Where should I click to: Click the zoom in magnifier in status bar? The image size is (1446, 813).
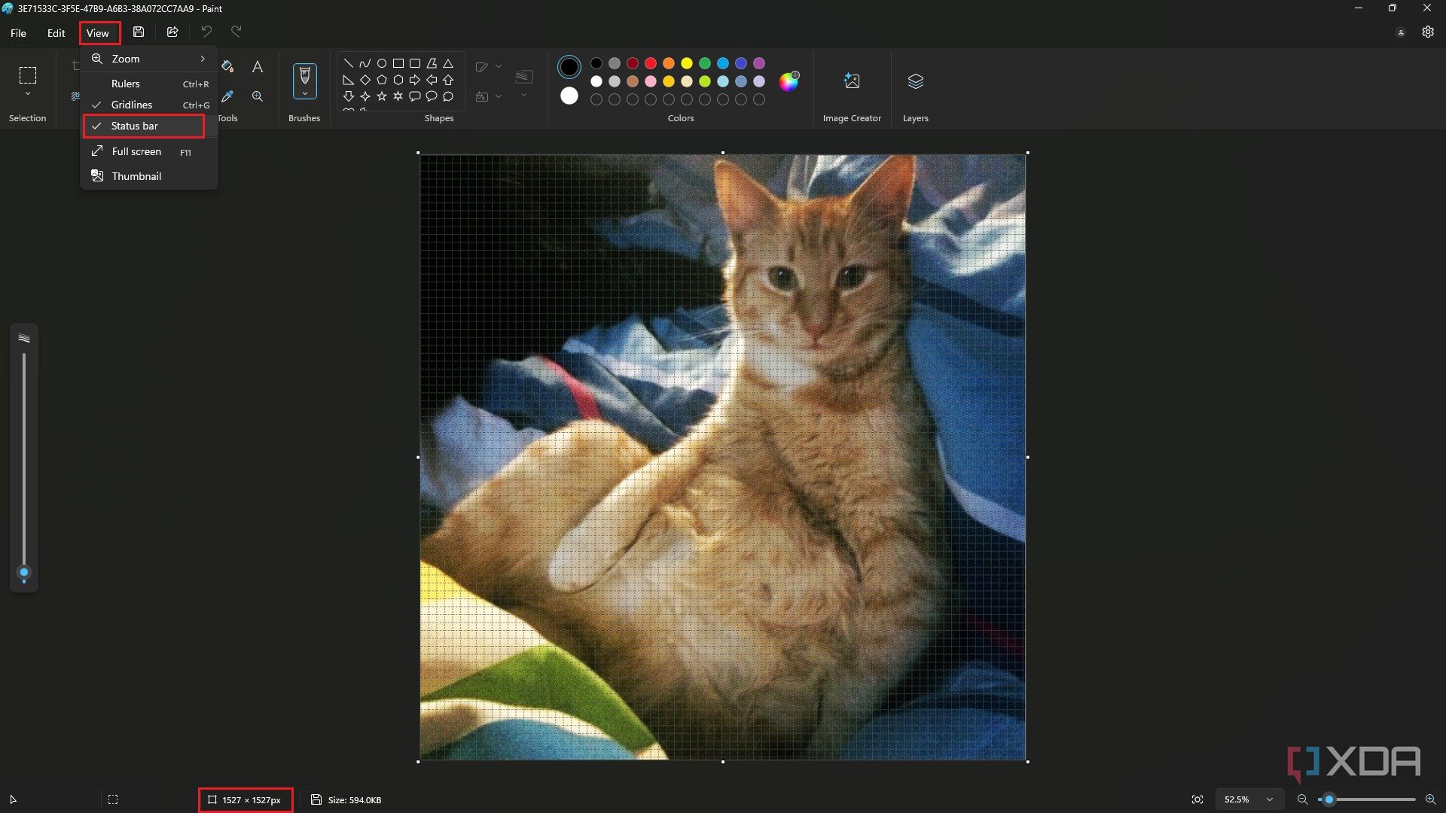pos(1430,799)
